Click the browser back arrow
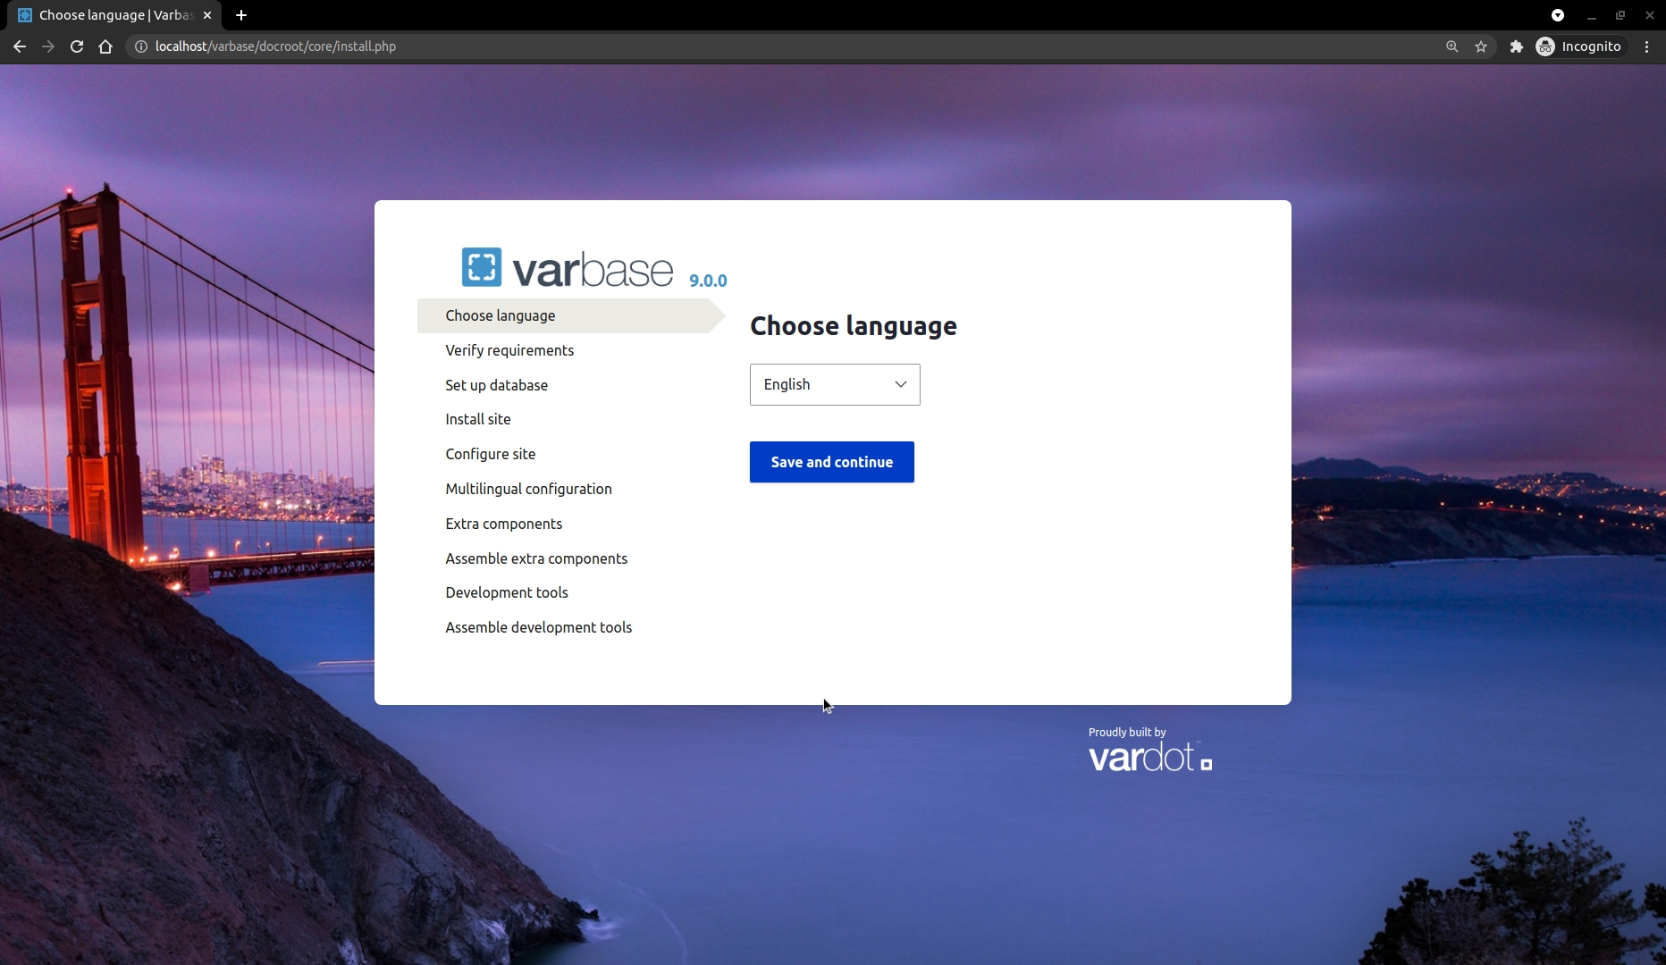The image size is (1666, 965). pyautogui.click(x=20, y=46)
